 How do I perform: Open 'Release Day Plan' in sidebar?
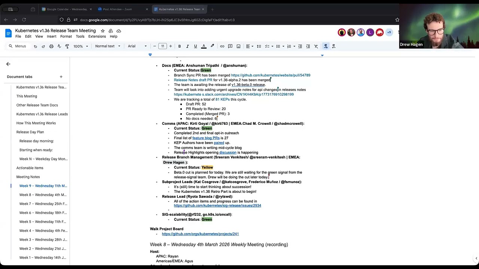[x=30, y=132]
